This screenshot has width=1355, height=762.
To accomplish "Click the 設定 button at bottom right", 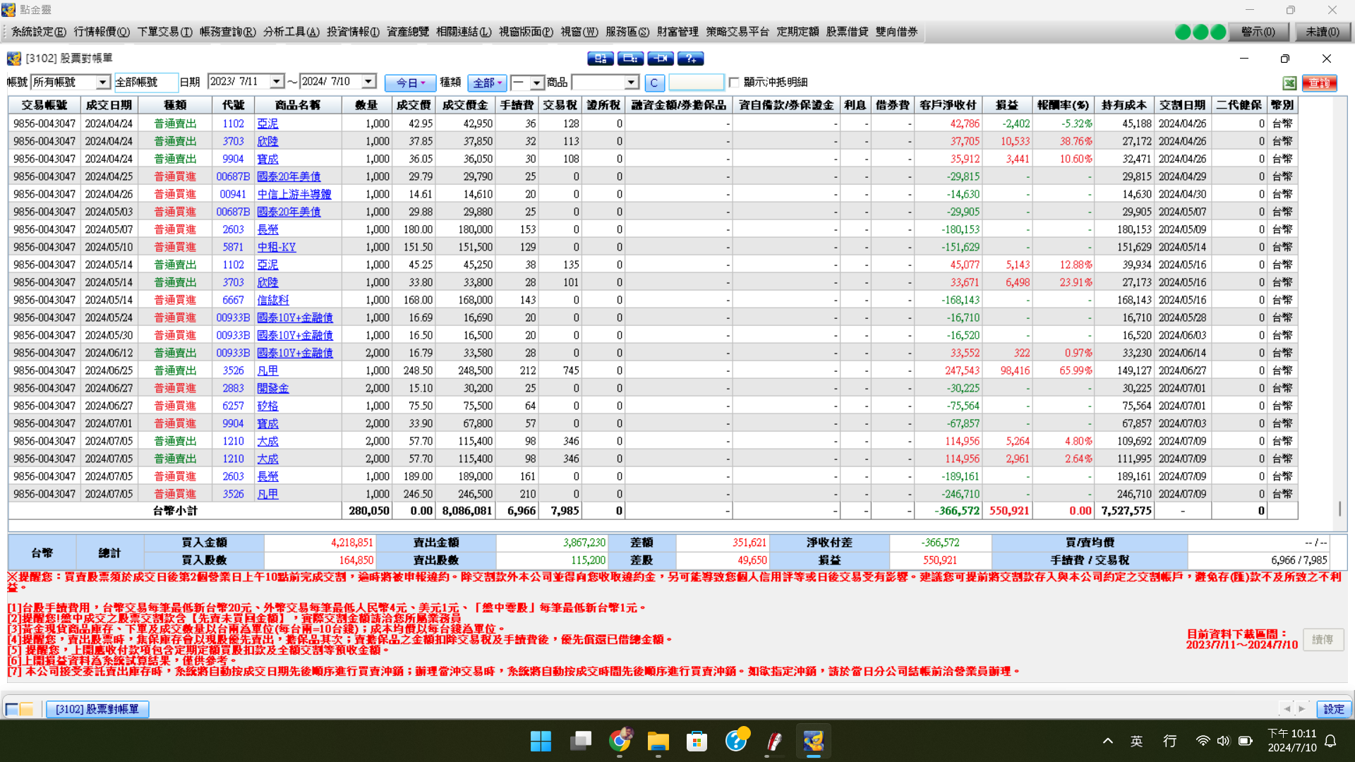I will [1334, 709].
